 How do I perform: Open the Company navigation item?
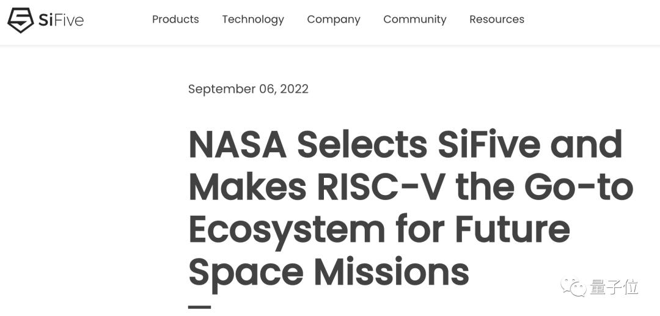pos(334,20)
